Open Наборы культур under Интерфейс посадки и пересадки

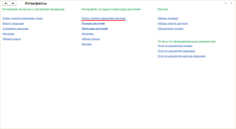point(91,39)
